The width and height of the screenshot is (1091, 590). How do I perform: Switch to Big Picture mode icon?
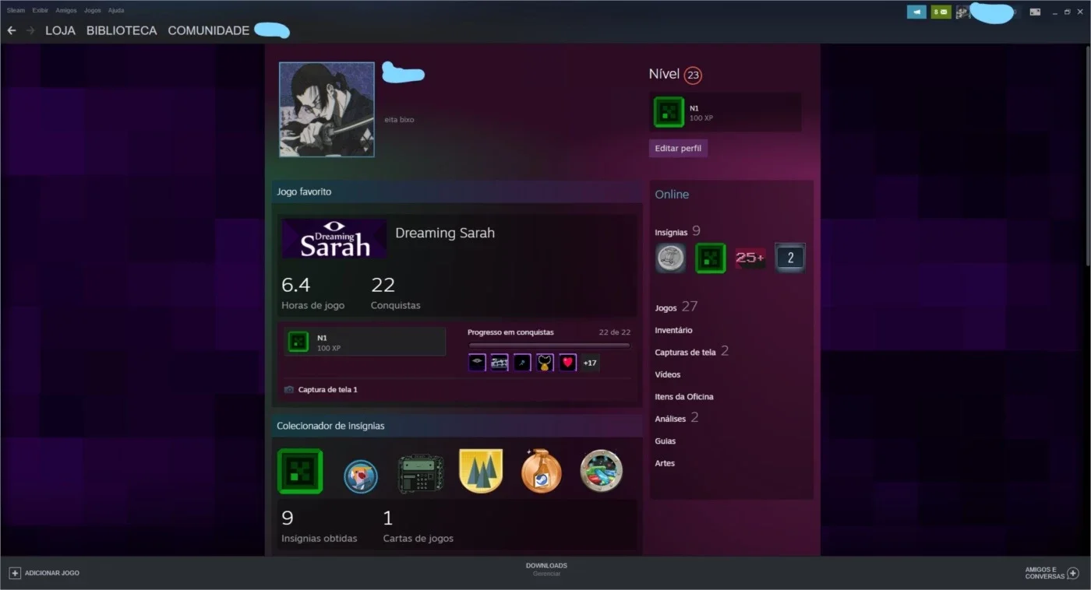1035,12
